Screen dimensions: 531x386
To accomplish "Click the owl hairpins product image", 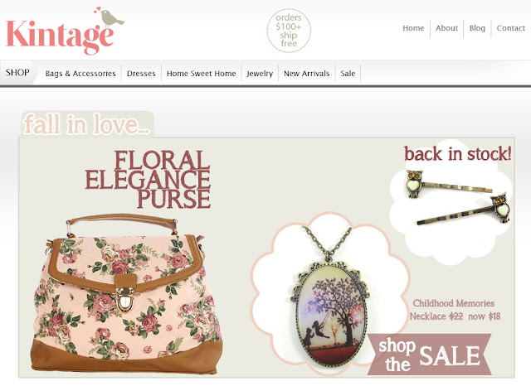I will (459, 197).
